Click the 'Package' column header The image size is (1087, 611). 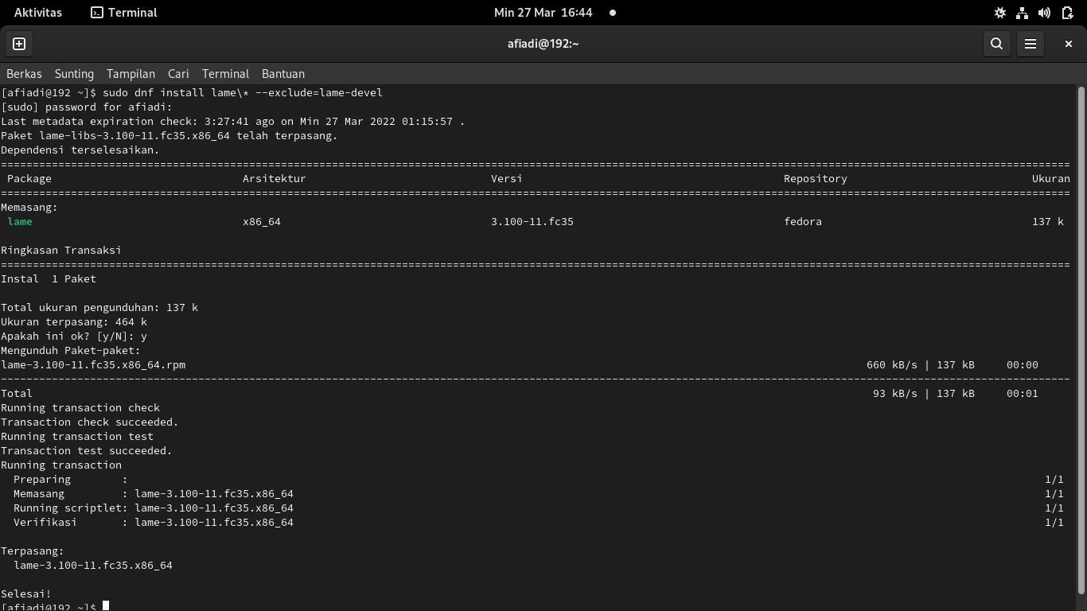[29, 178]
